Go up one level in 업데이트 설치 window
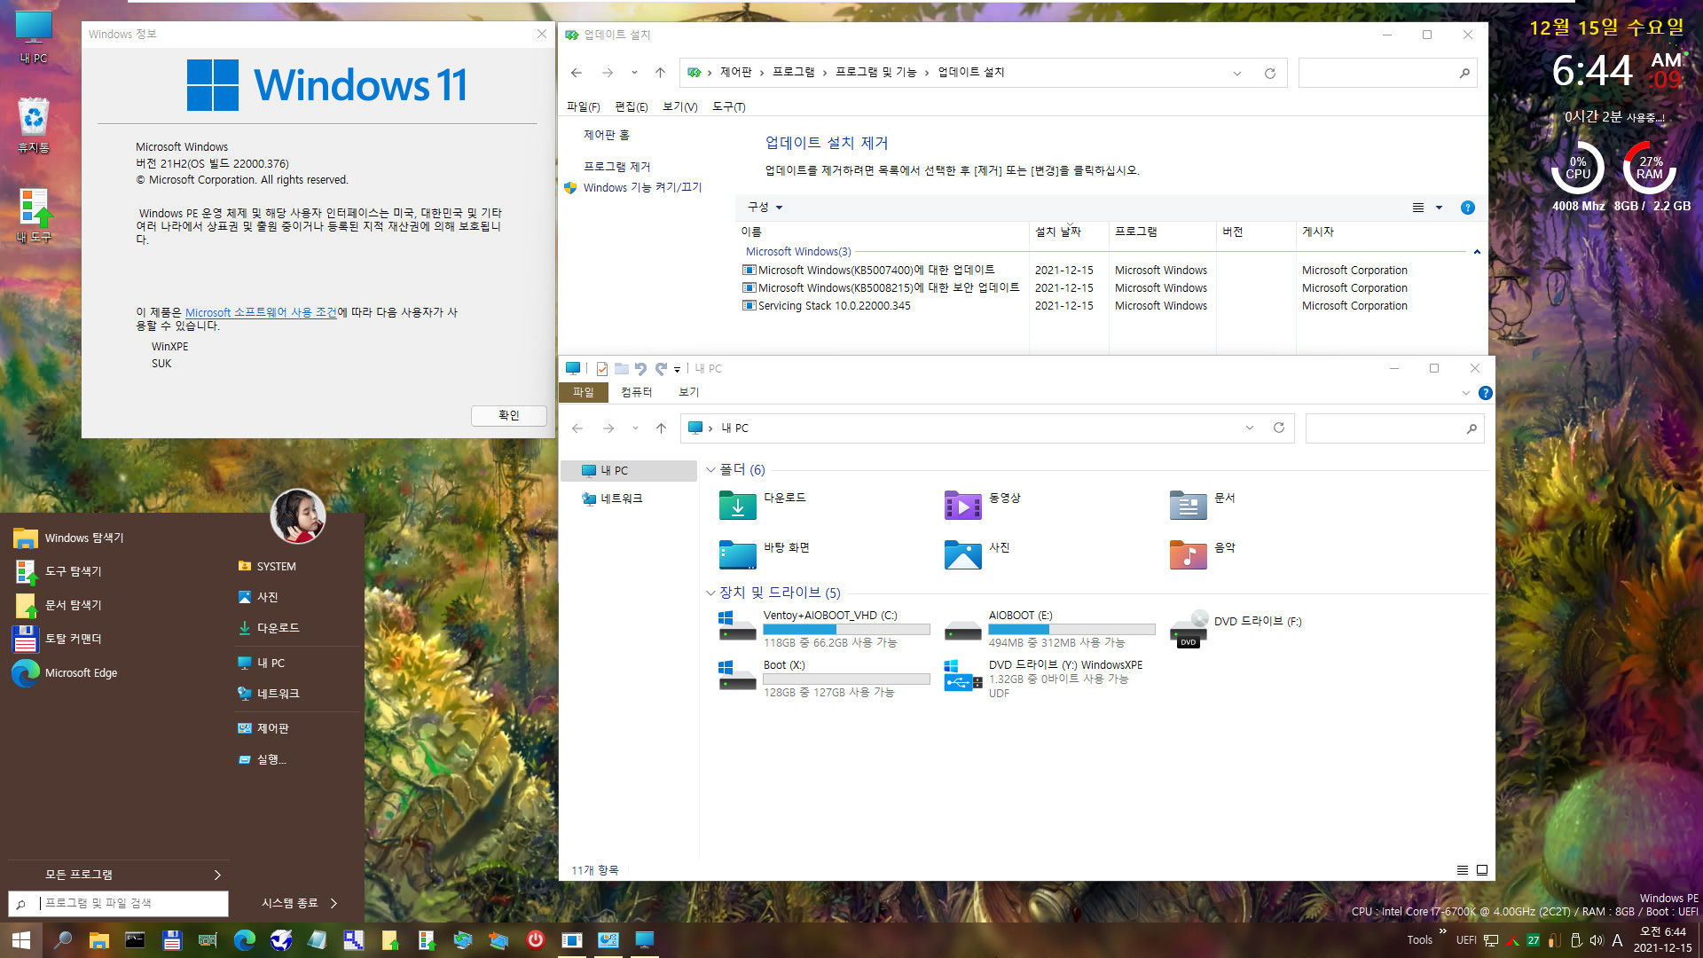The width and height of the screenshot is (1703, 958). pyautogui.click(x=660, y=73)
